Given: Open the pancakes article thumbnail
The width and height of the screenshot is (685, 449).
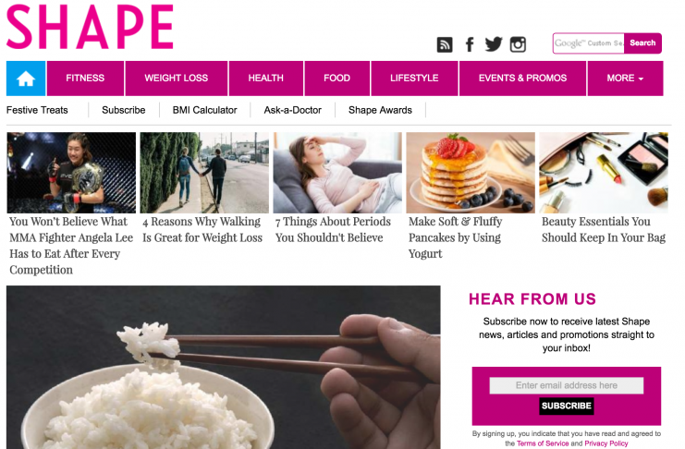Looking at the screenshot, I should pos(471,173).
